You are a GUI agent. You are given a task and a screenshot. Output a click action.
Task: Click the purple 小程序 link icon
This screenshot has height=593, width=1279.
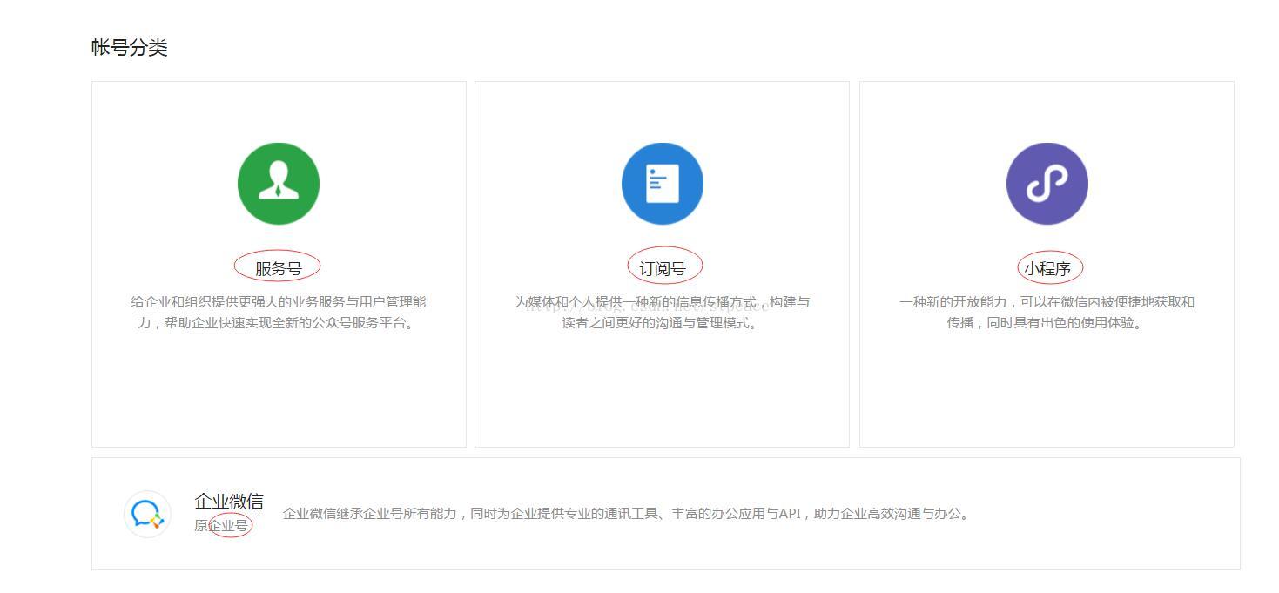pos(1047,184)
